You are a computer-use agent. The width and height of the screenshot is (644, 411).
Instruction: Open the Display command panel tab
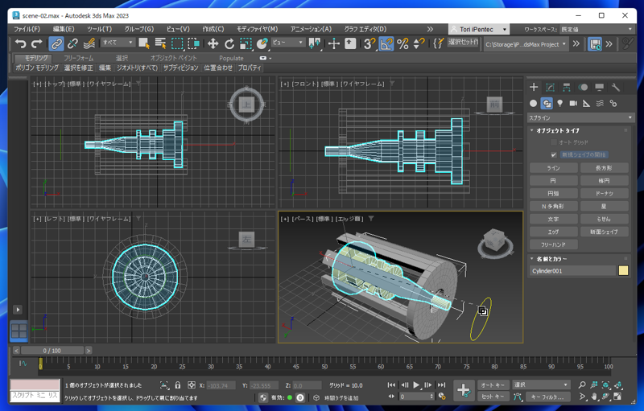click(599, 87)
